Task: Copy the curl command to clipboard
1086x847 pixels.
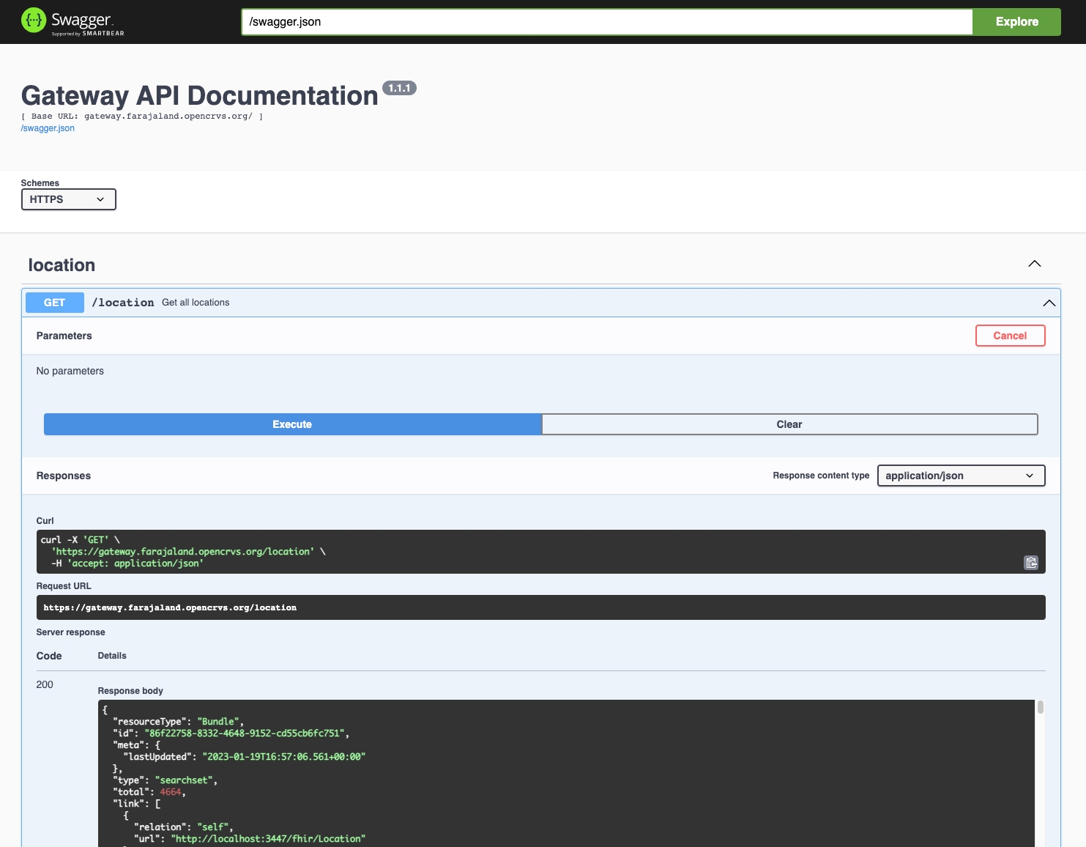Action: coord(1030,563)
